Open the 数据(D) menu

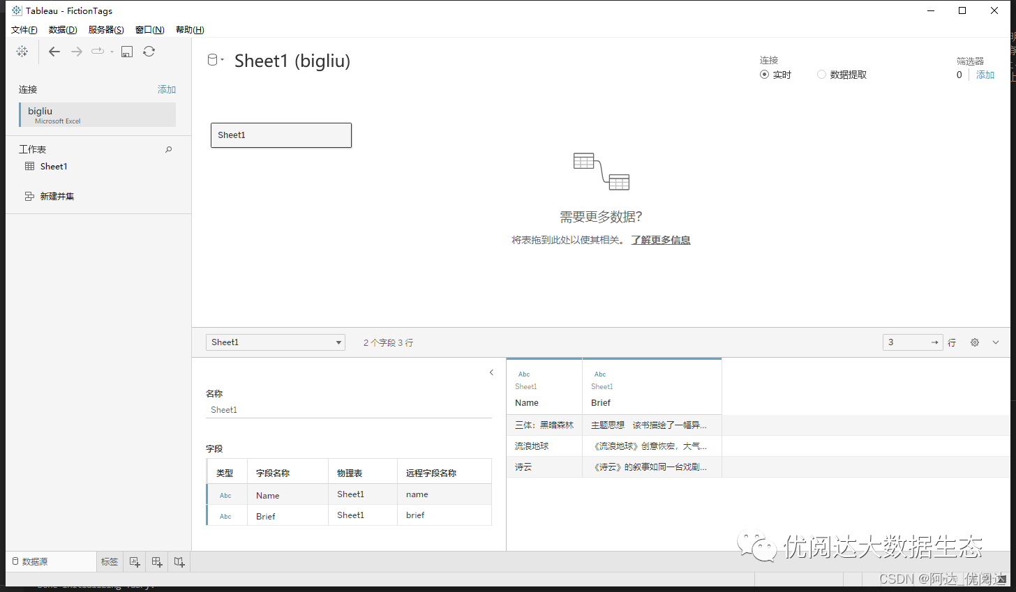click(x=63, y=29)
